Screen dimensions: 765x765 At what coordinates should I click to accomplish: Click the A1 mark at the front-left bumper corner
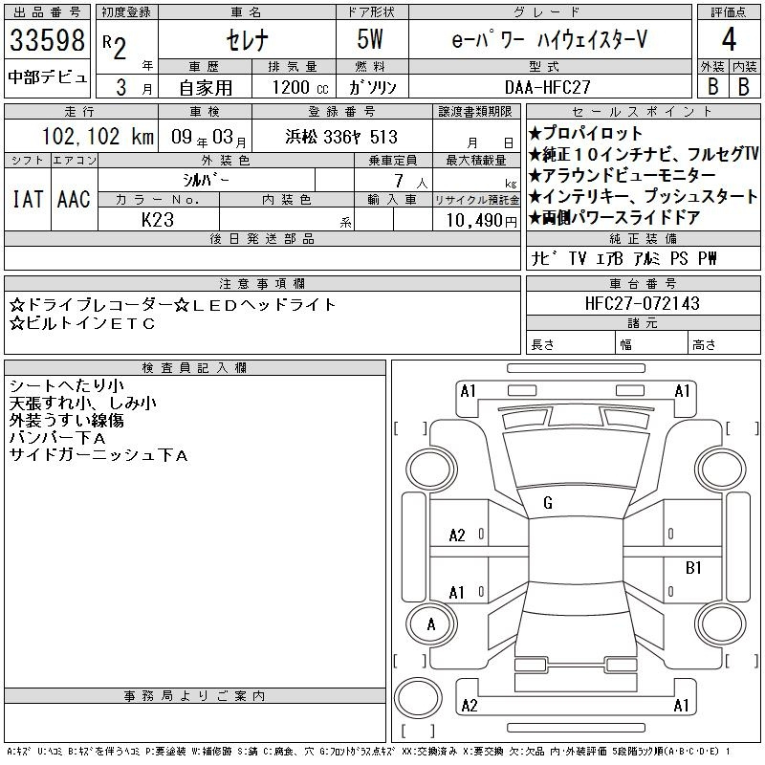[x=468, y=391]
